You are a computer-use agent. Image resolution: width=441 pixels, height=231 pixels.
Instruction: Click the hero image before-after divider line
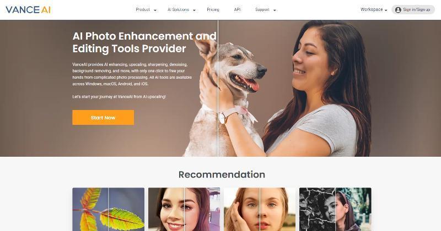(218, 88)
